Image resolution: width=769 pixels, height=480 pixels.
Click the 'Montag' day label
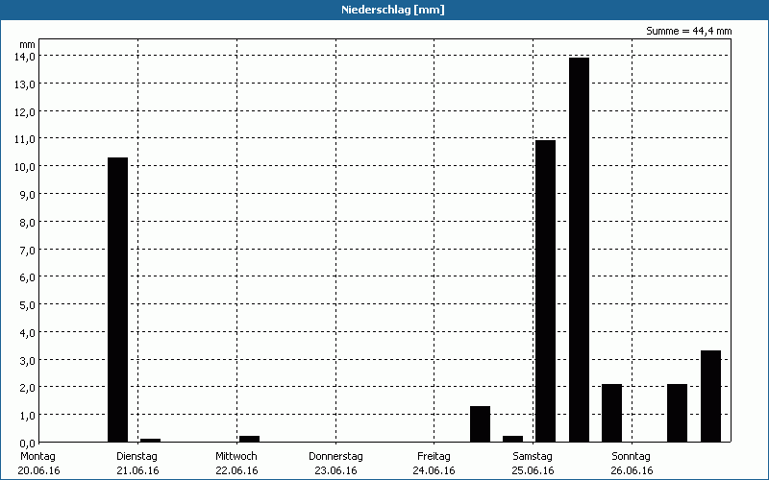click(37, 457)
